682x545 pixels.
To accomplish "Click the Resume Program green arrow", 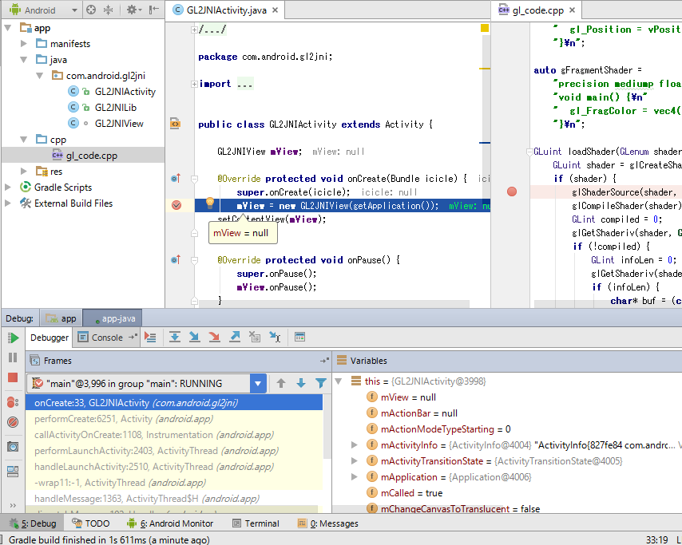I will pyautogui.click(x=13, y=338).
